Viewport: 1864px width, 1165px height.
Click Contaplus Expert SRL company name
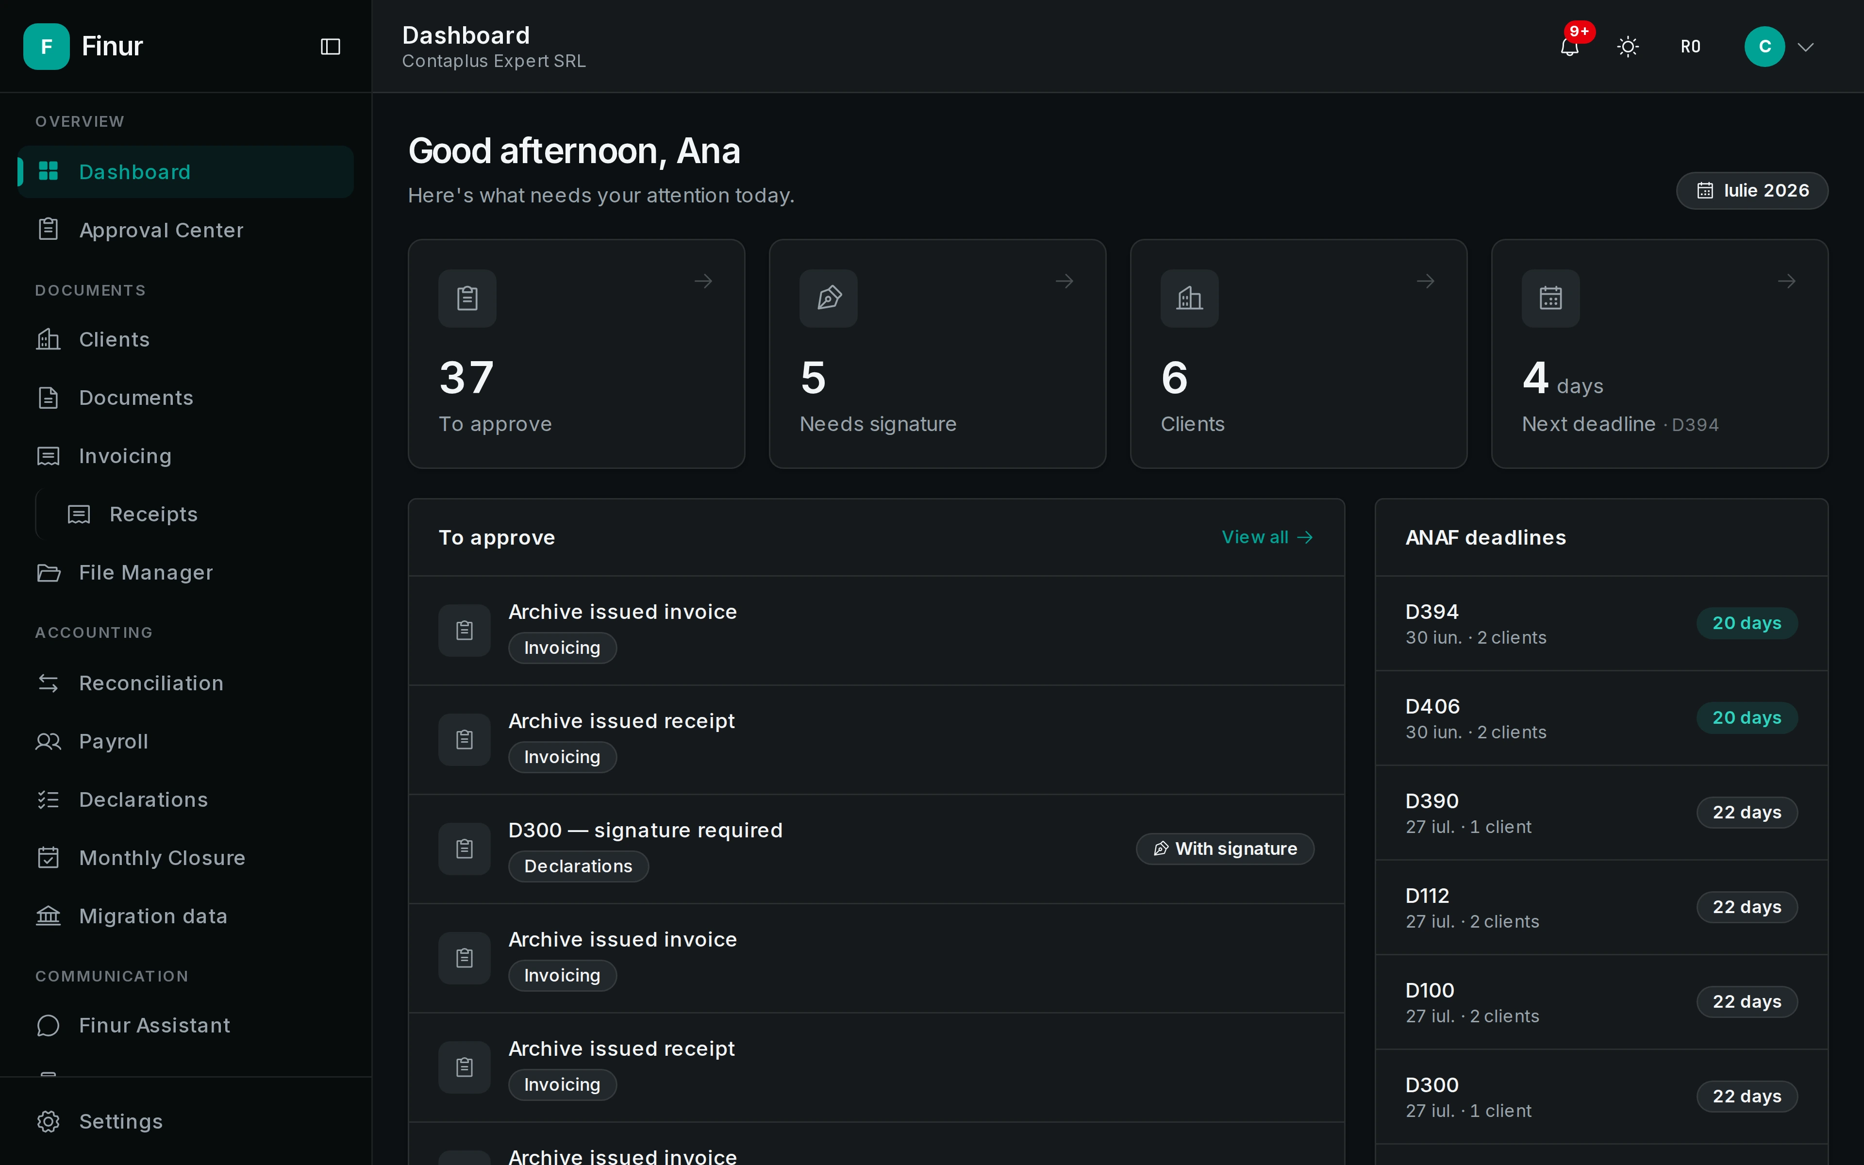coord(494,61)
